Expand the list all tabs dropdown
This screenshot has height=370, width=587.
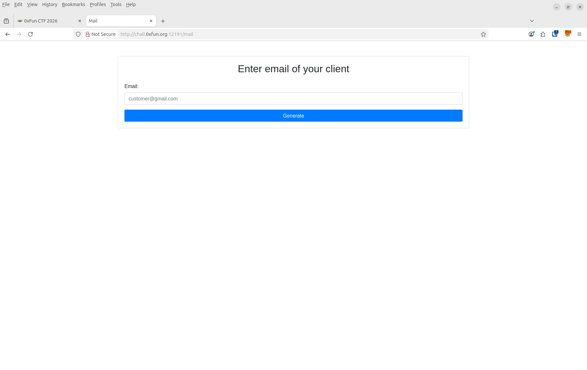[x=532, y=21]
